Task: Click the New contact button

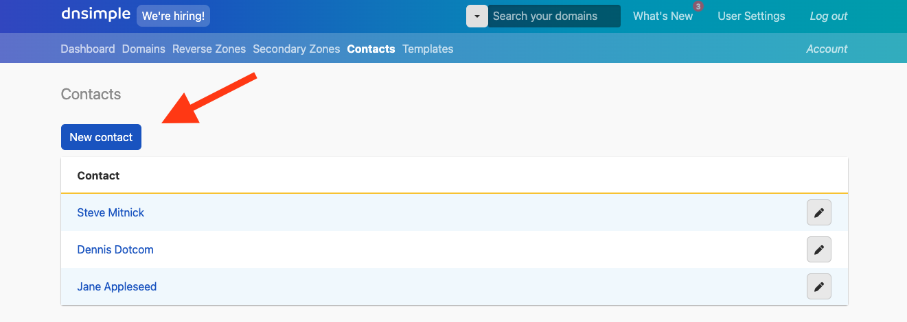Action: (x=101, y=137)
